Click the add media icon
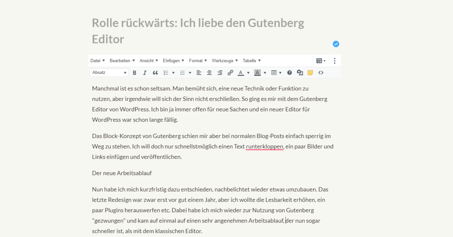 [300, 73]
